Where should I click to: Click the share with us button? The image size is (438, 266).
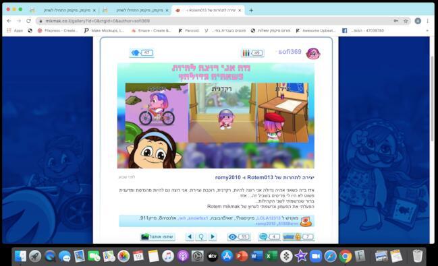(157, 237)
